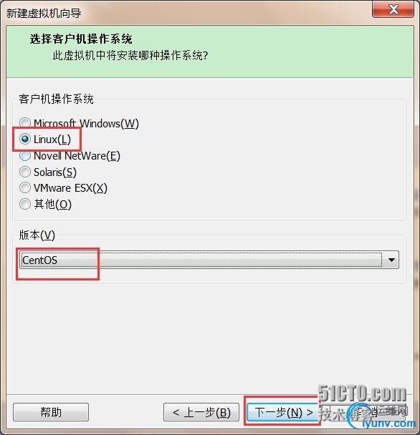
Task: Select the Novell NetWare radio option
Action: coord(25,156)
